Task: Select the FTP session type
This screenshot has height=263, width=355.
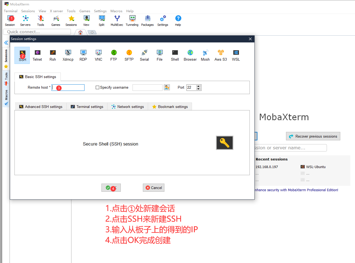Action: click(114, 55)
